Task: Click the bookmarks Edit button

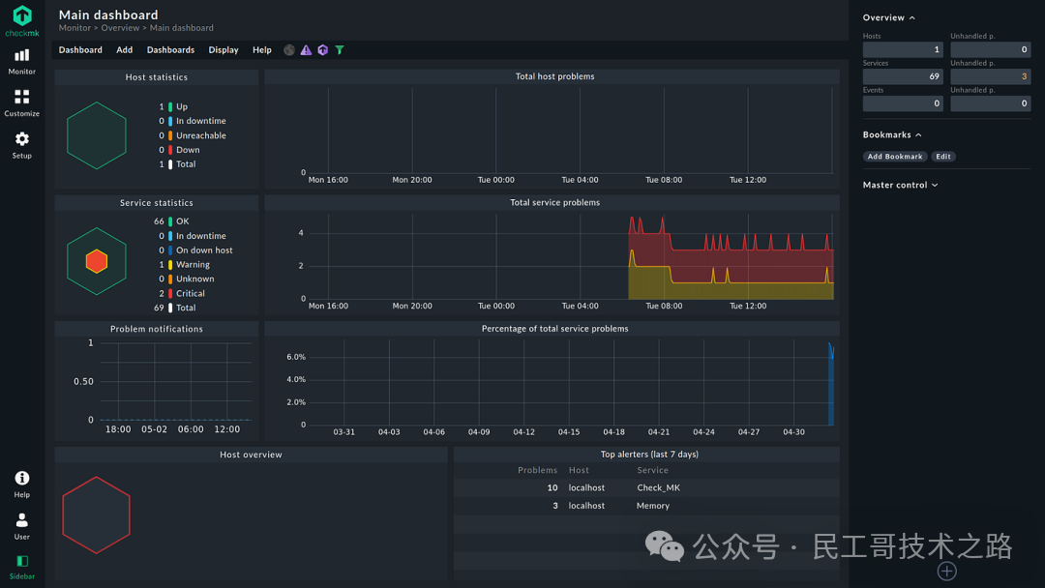Action: [x=943, y=157]
